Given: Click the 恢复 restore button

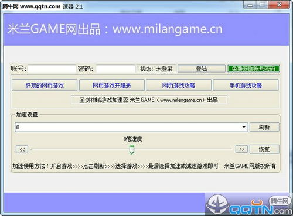Looking at the screenshot, I should click(264, 149).
